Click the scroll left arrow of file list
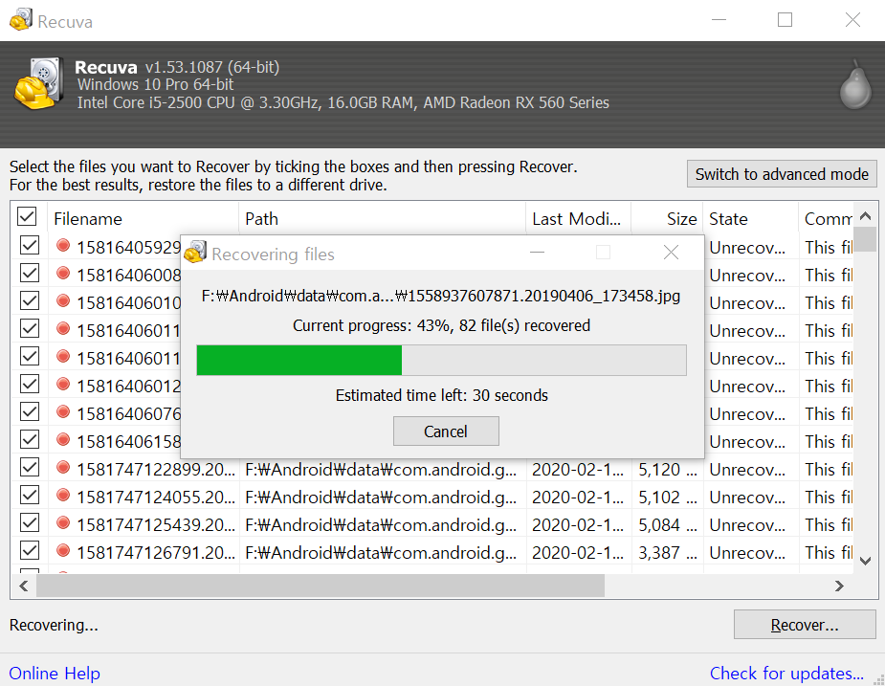Viewport: 885px width, 686px height. [24, 586]
